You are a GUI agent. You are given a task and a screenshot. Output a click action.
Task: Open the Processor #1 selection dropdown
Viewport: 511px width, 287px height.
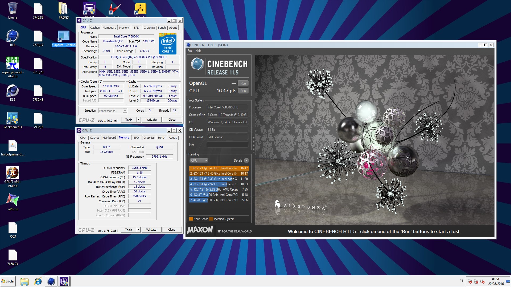point(113,111)
